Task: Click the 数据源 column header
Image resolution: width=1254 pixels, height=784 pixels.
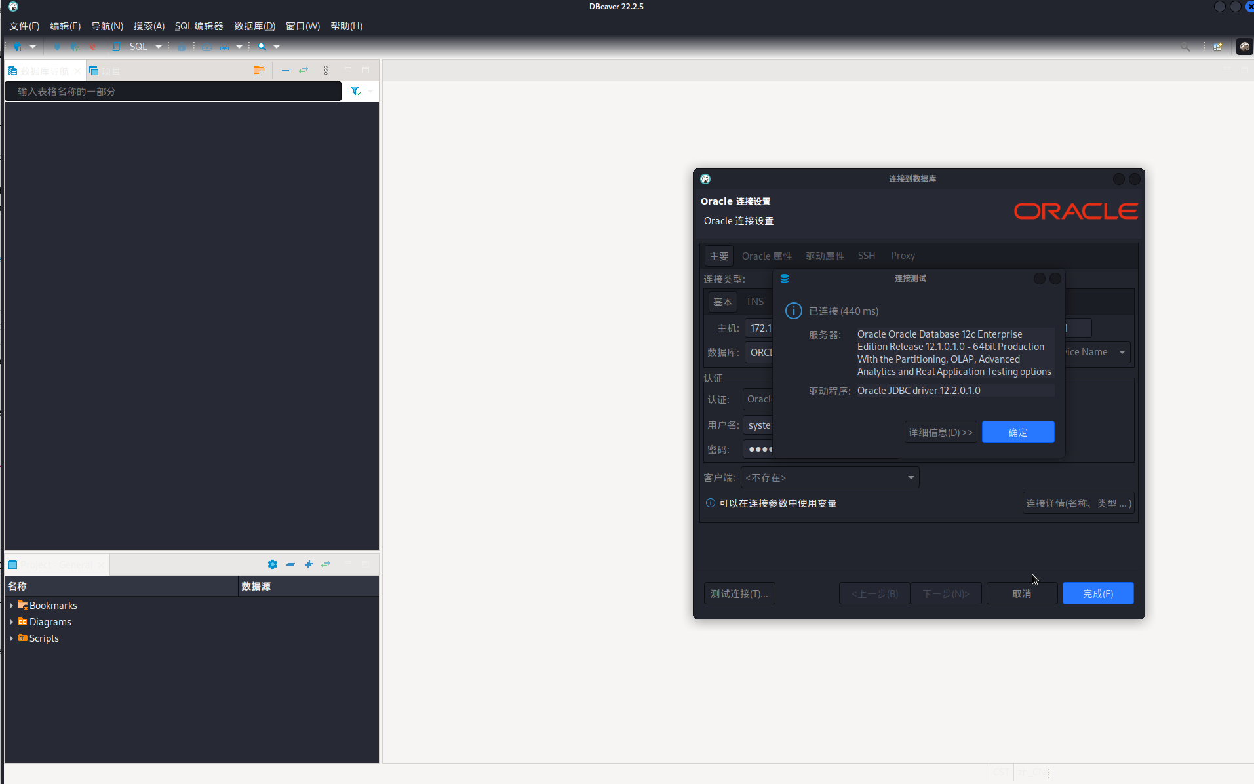Action: click(x=309, y=586)
